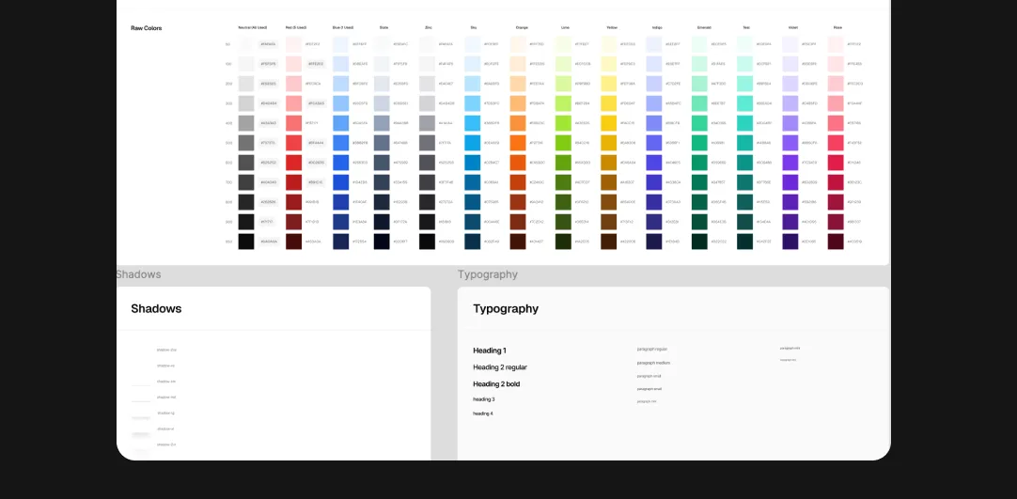
Task: Select the "shadow-md" label
Action: coord(166,398)
